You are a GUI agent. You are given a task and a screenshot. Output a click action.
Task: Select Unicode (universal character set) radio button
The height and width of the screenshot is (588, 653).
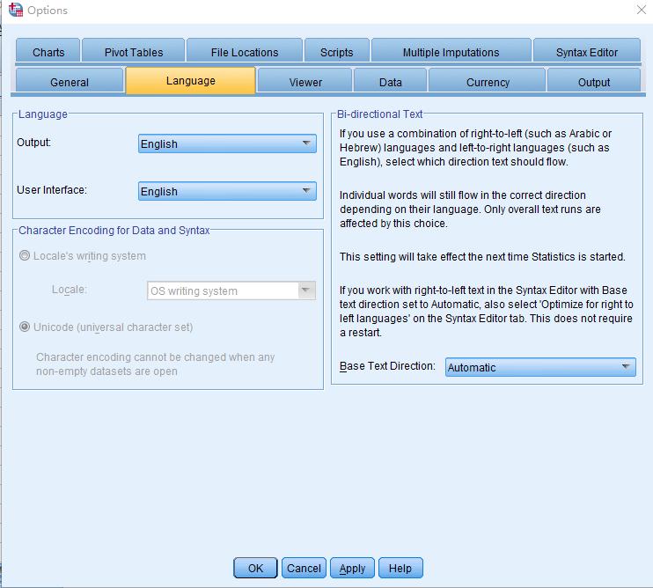25,327
